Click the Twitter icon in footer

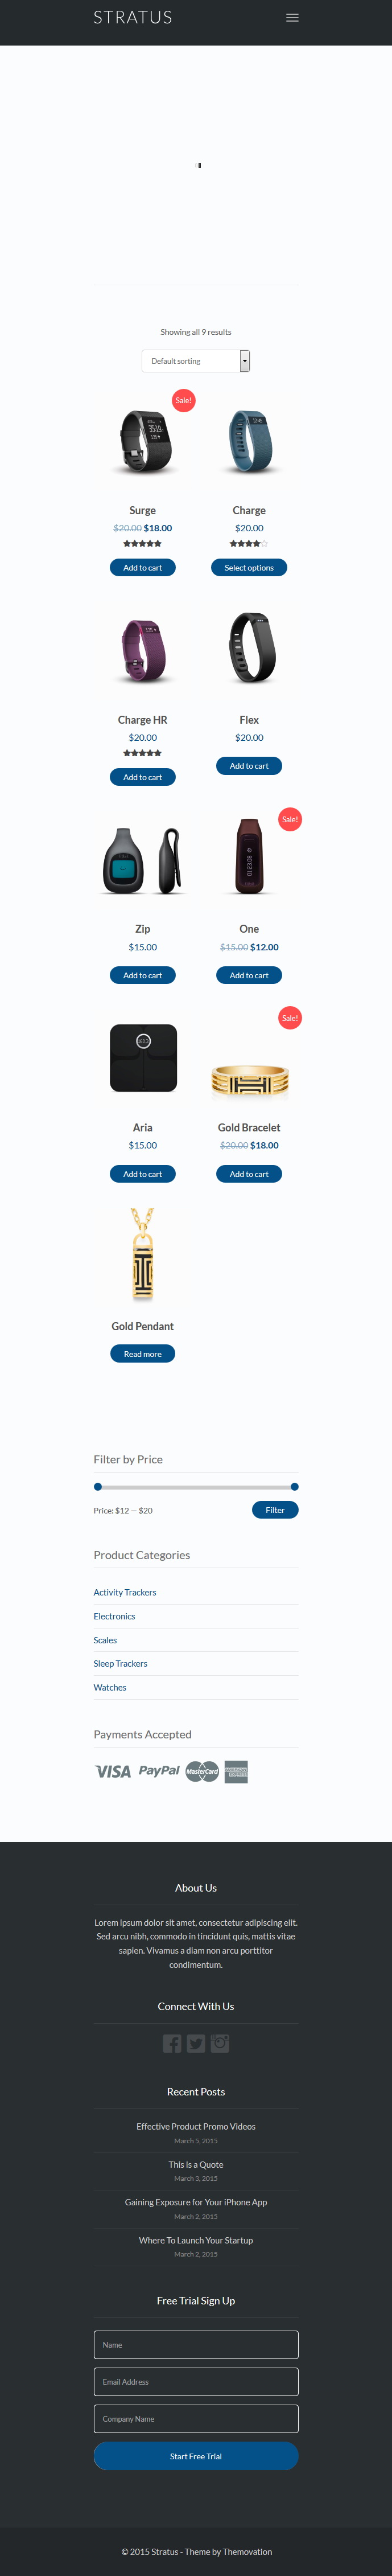tap(196, 2043)
